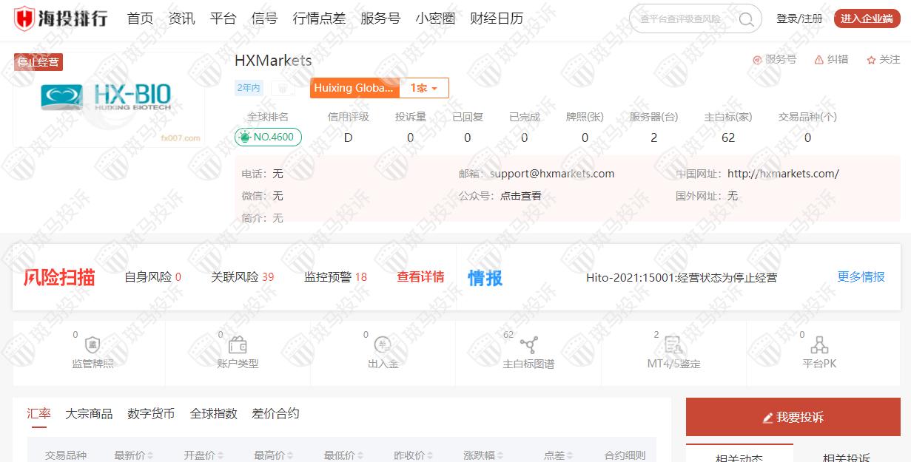
Task: Click the 关注 star icon
Action: pyautogui.click(x=871, y=60)
